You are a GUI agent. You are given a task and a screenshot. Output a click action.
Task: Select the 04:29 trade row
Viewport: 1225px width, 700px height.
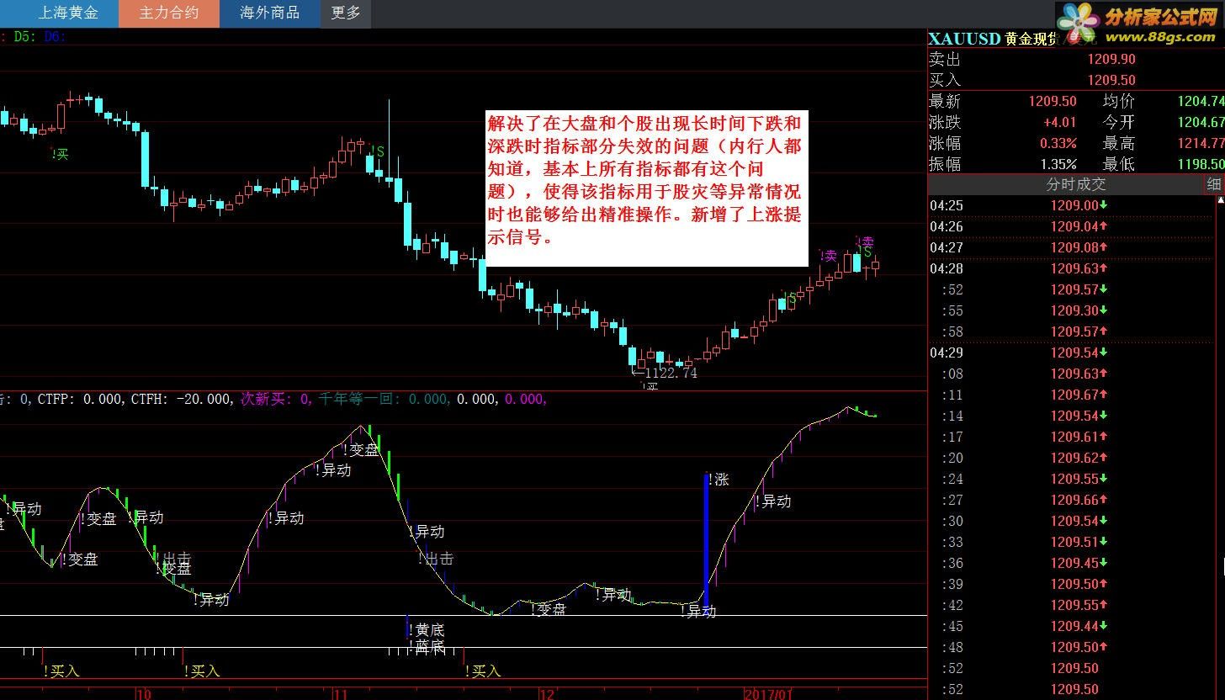(1072, 353)
